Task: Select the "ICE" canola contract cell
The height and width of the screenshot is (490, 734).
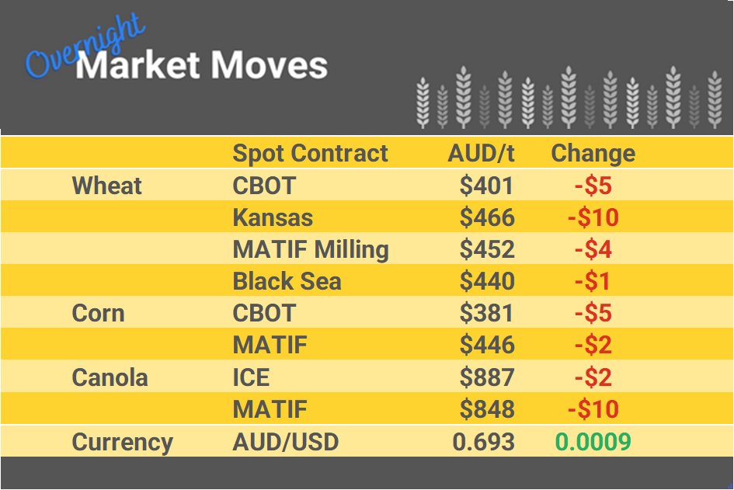Action: [x=251, y=377]
